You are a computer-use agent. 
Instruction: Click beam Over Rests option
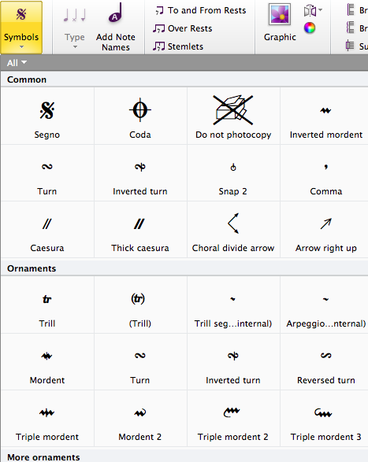[x=183, y=28]
